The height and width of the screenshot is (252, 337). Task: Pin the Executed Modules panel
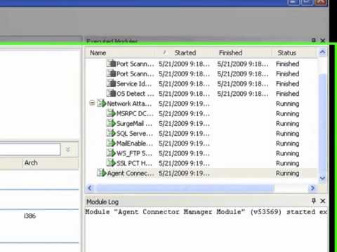[314, 40]
